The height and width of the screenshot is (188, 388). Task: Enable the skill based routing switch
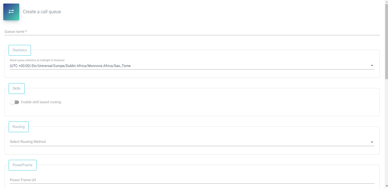(14, 102)
